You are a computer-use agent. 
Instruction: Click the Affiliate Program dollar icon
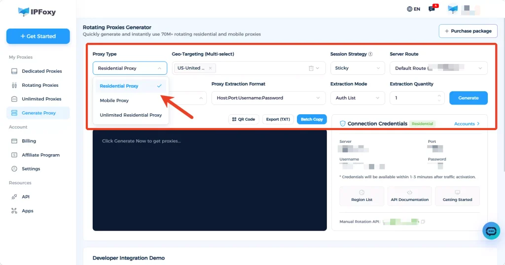pos(14,155)
